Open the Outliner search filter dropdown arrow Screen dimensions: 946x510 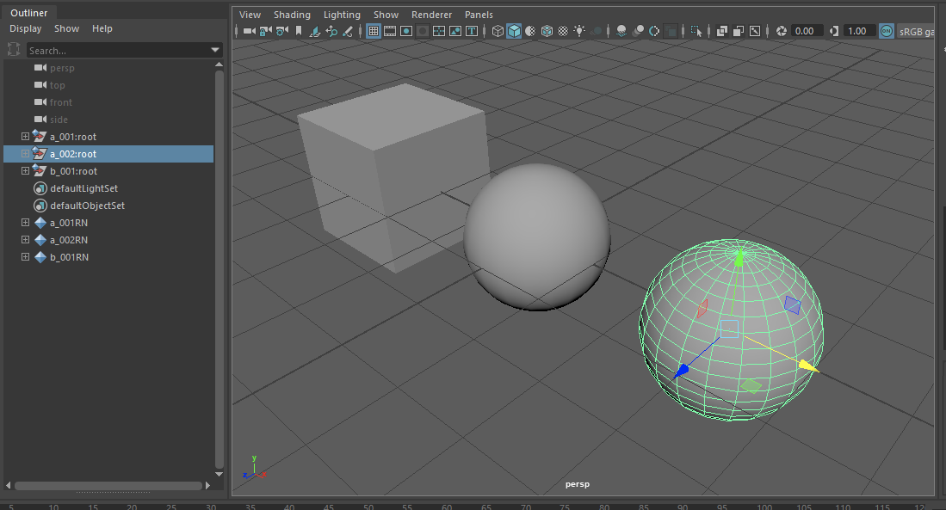[215, 50]
